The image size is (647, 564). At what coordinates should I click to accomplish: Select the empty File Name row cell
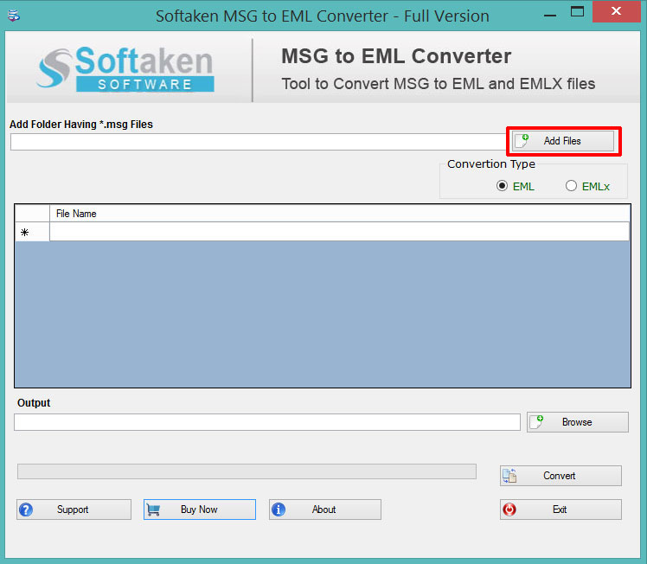pyautogui.click(x=339, y=232)
